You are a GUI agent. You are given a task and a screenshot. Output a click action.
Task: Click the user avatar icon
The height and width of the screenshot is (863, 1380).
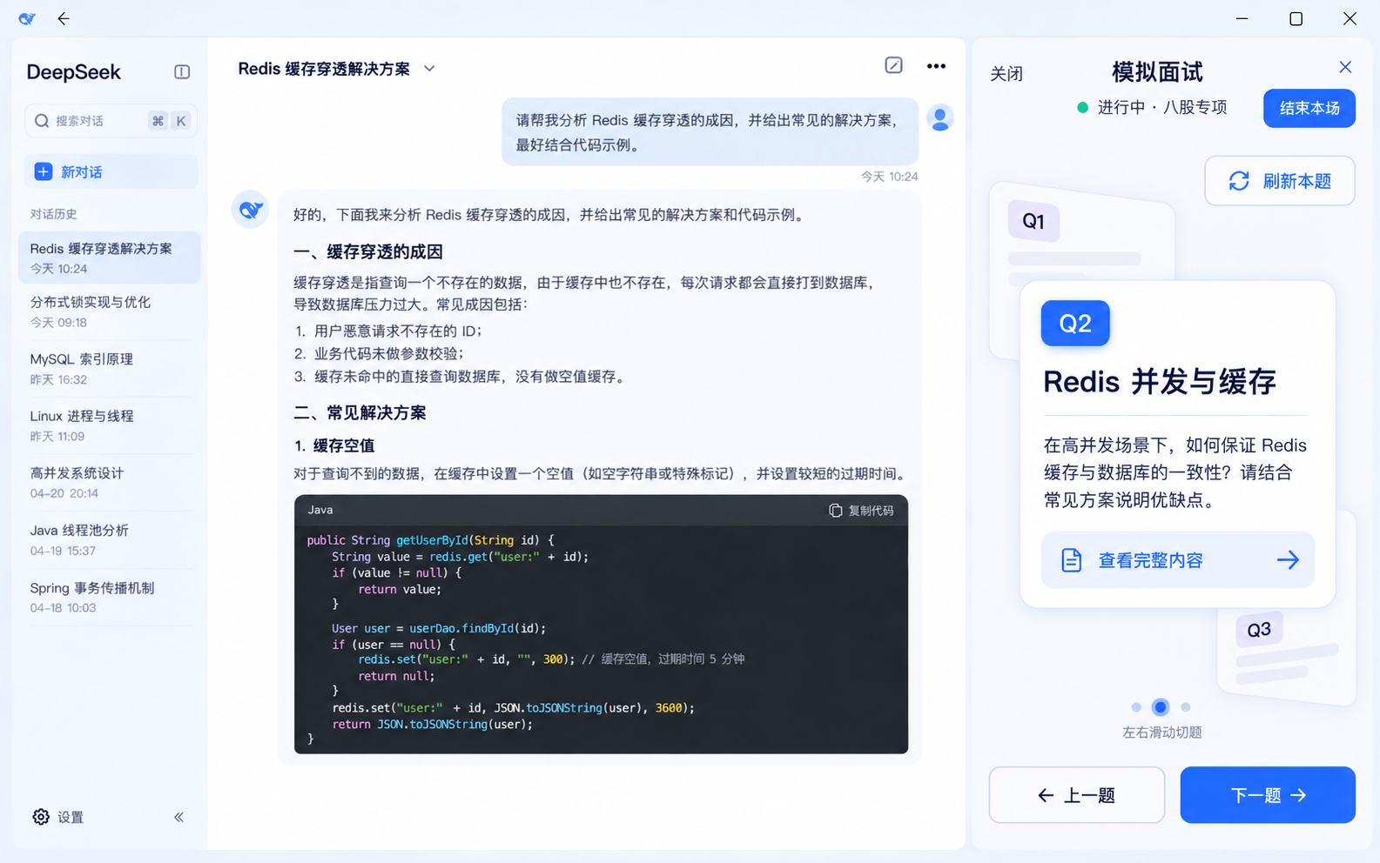click(940, 117)
